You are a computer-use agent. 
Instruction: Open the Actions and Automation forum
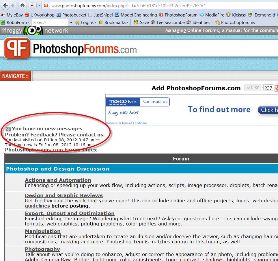(x=58, y=180)
